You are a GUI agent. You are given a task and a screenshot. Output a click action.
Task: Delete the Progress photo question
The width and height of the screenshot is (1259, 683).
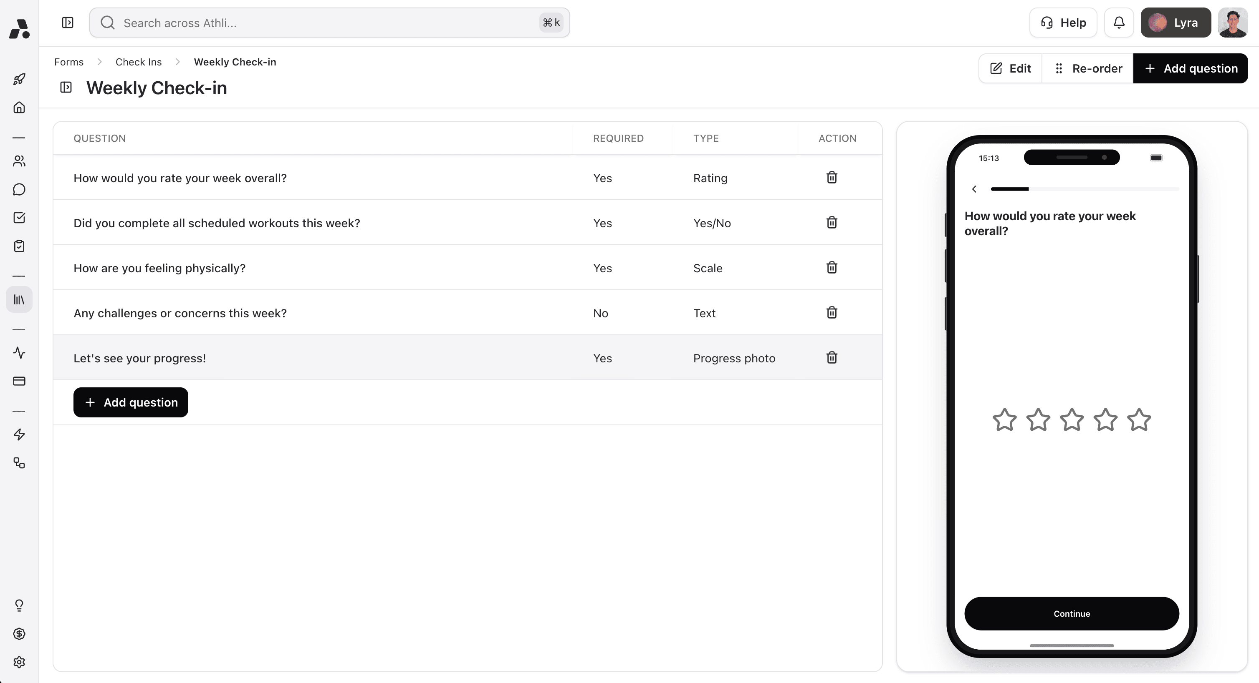coord(832,357)
